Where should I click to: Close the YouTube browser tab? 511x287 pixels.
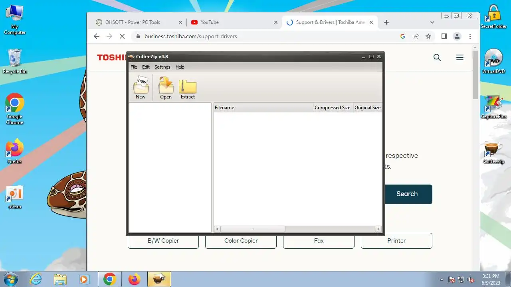(275, 22)
